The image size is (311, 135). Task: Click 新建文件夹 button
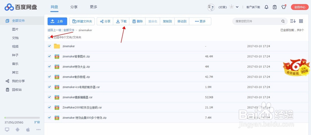pos(82,21)
